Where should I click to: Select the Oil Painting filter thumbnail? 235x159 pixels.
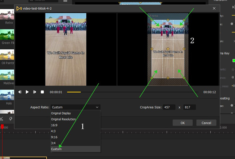[x=7, y=55]
